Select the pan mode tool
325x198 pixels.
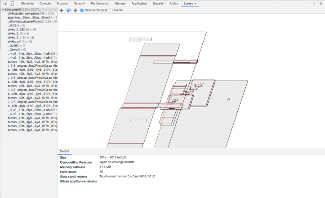click(x=62, y=10)
